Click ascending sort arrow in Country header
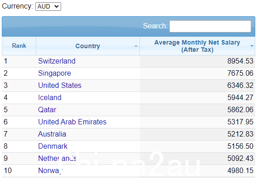The height and width of the screenshot is (178, 258). point(136,46)
